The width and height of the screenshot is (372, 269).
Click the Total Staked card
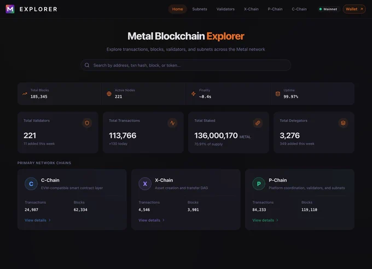coord(229,132)
